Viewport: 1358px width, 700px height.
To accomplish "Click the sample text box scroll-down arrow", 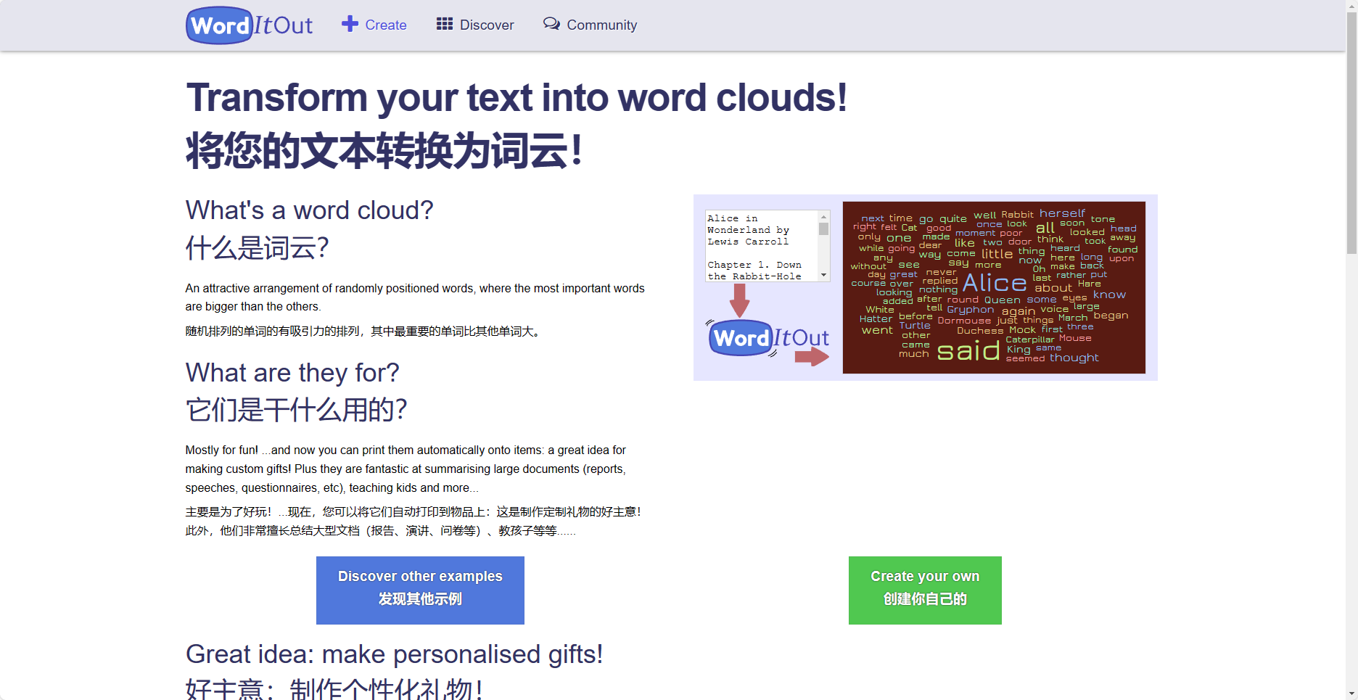I will click(823, 276).
